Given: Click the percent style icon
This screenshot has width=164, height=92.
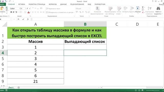Looking at the screenshot, I should coord(80,12).
